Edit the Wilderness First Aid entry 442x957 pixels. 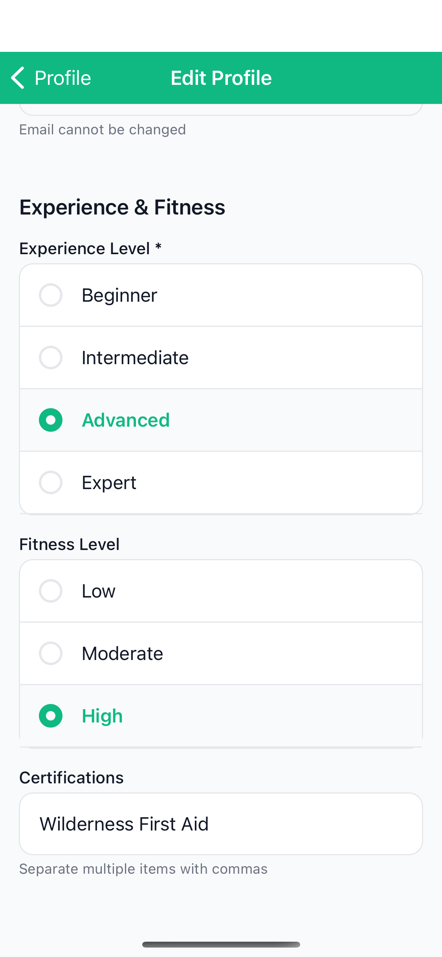pyautogui.click(x=124, y=824)
